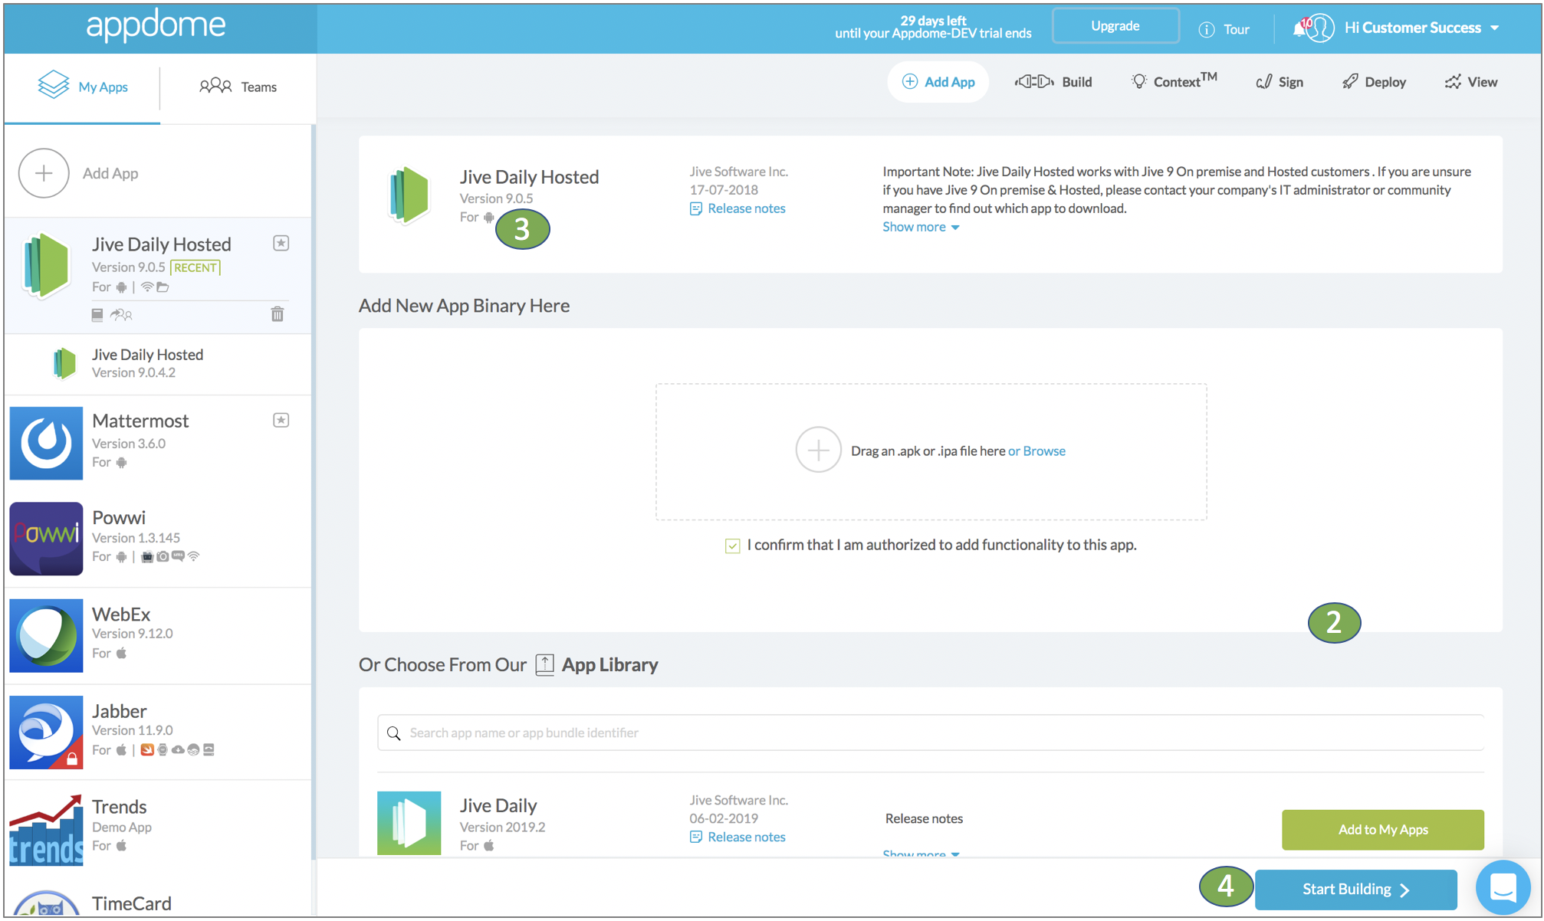
Task: Select the WebEx Version 9.12.0 row
Action: tap(158, 635)
